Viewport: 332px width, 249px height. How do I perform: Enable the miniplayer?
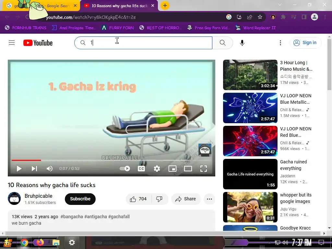pyautogui.click(x=172, y=169)
